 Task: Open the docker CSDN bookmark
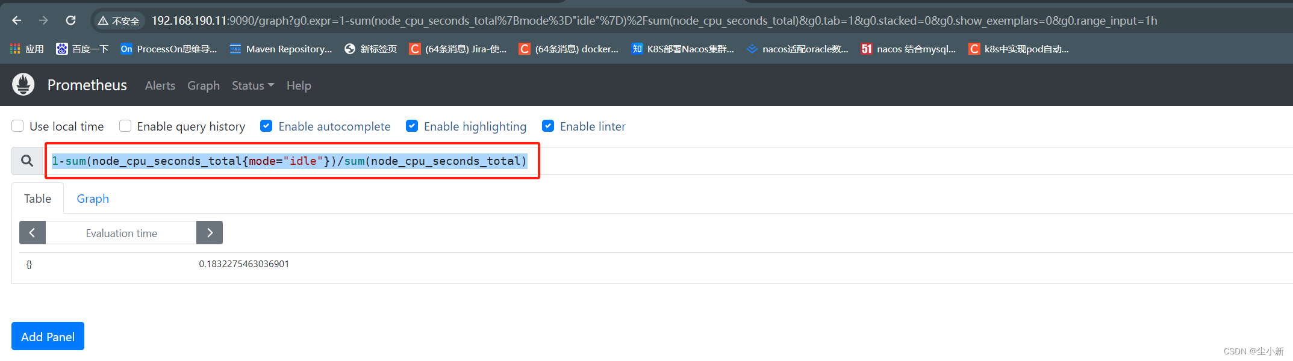[569, 49]
